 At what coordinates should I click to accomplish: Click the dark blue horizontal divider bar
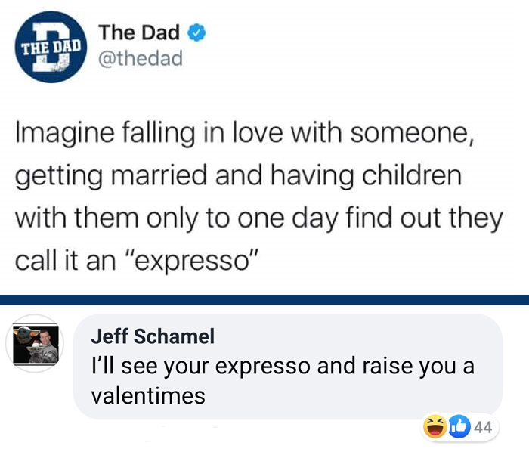264,300
